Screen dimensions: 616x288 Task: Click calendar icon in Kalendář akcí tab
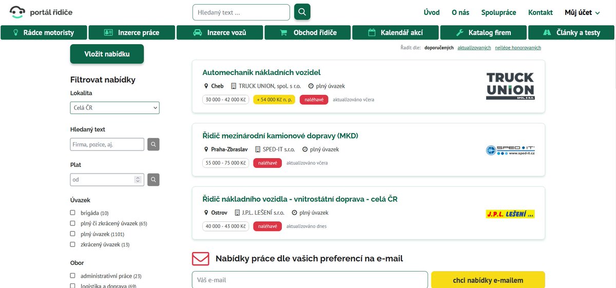pos(372,32)
